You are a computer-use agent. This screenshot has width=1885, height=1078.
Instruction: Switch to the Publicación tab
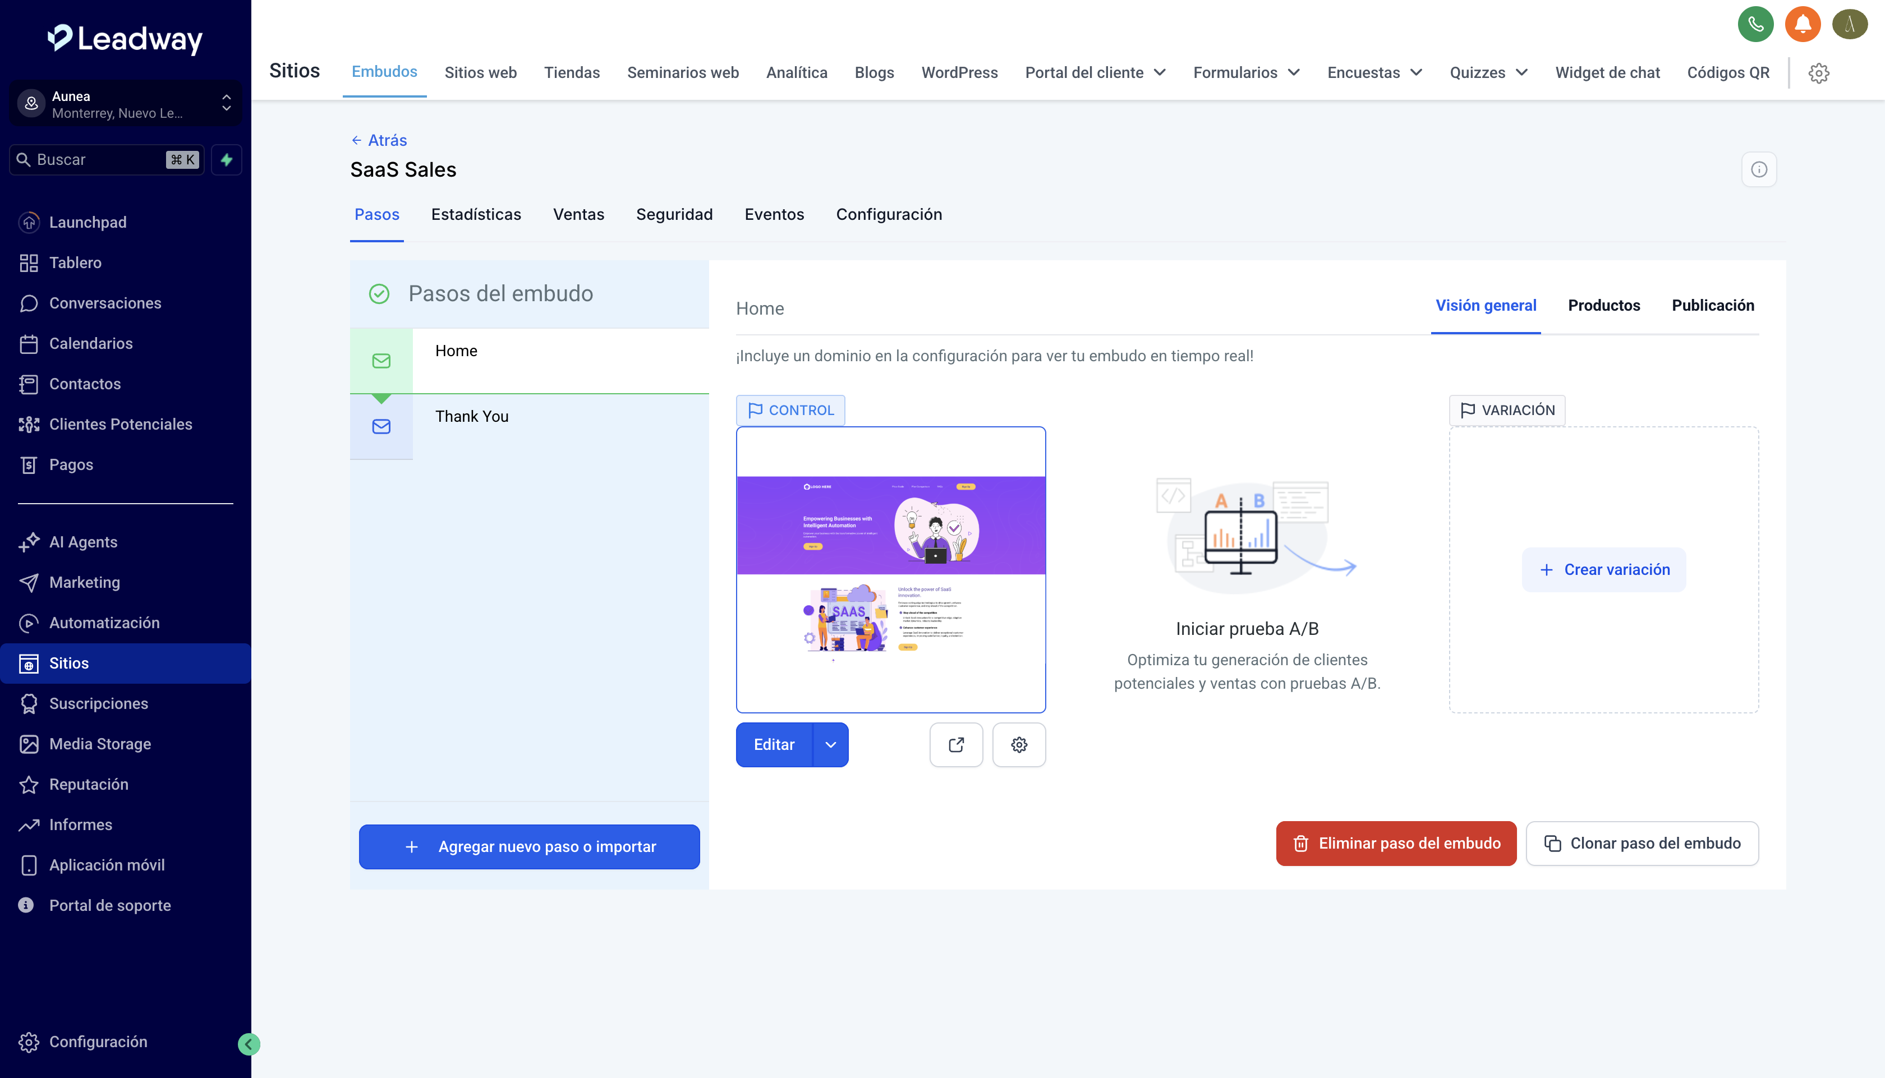pyautogui.click(x=1712, y=305)
